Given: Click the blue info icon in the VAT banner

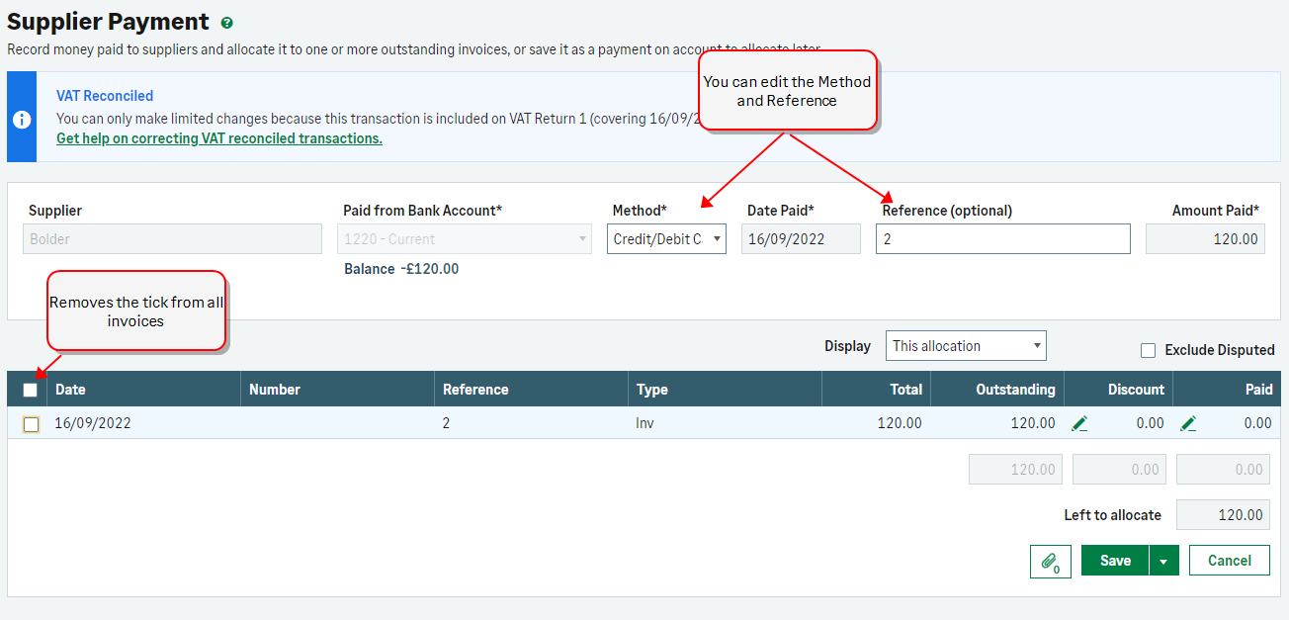Looking at the screenshot, I should pos(22,118).
